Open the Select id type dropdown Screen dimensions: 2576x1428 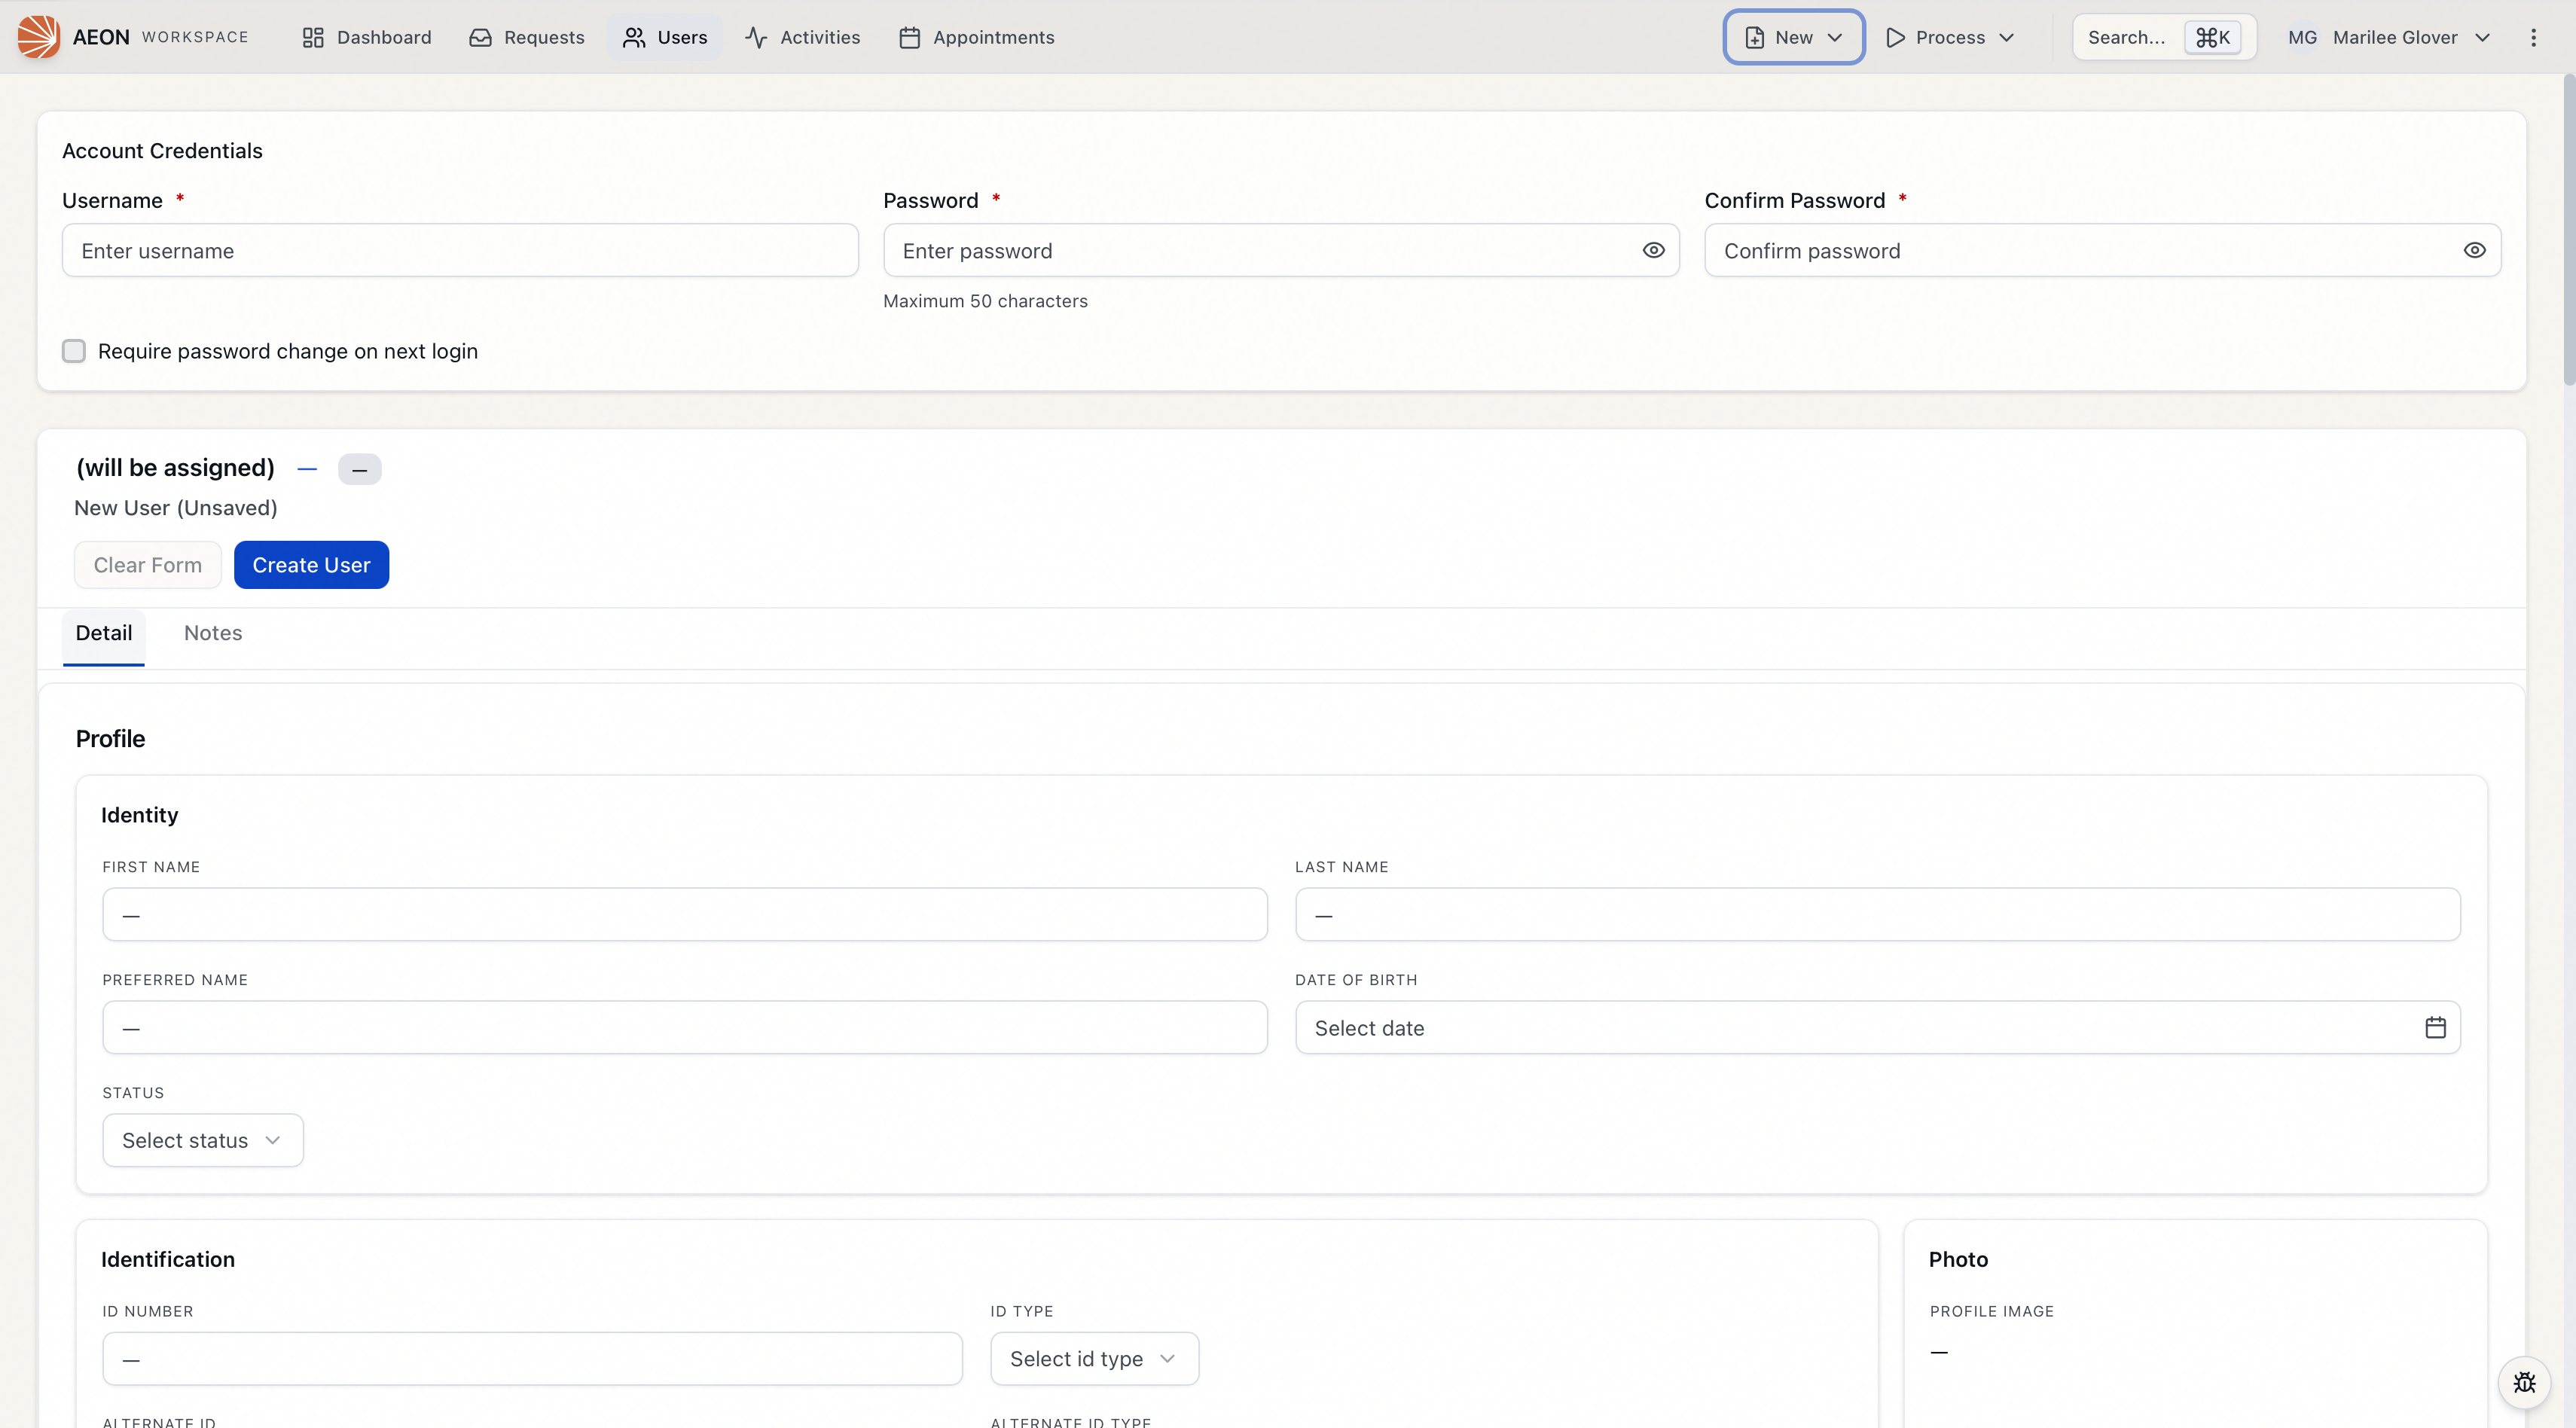[x=1094, y=1358]
